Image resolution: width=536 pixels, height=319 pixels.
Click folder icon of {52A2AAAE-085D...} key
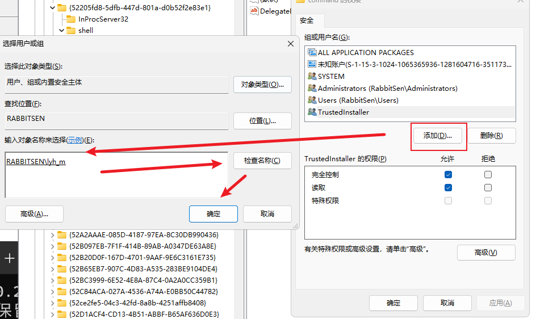click(x=61, y=235)
